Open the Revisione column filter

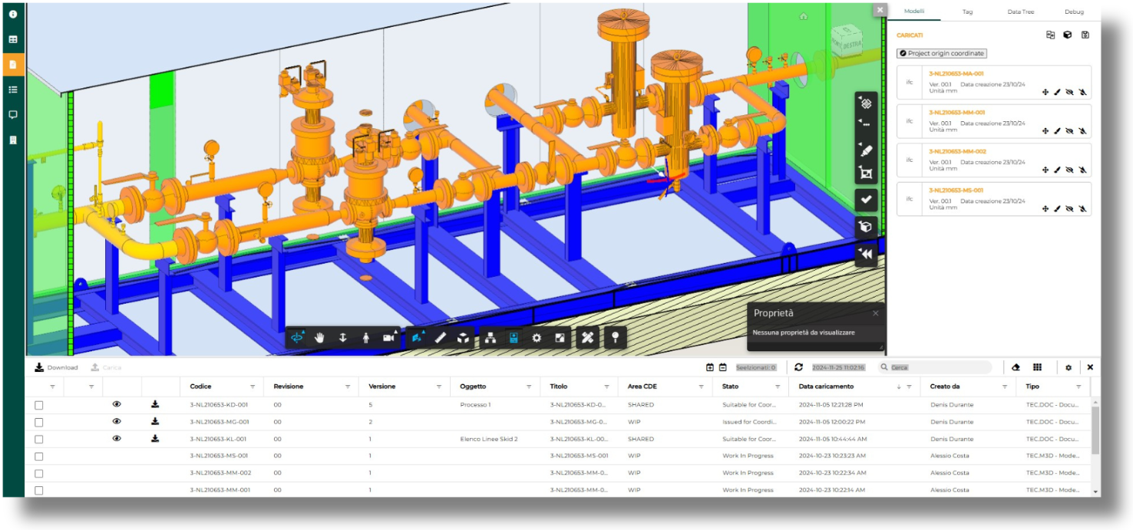tap(347, 387)
